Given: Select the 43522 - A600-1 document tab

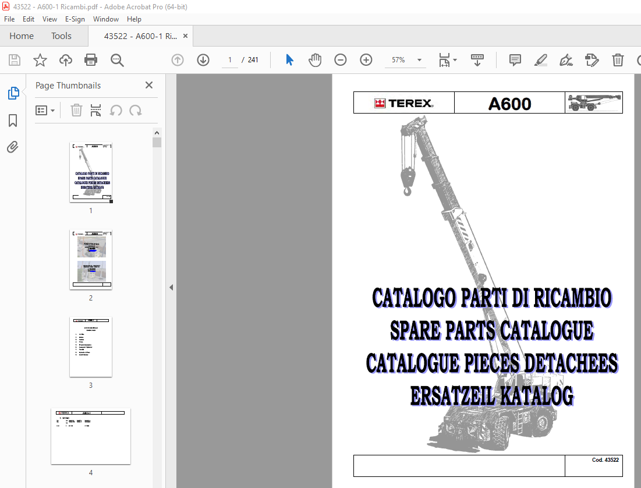Looking at the screenshot, I should (140, 36).
